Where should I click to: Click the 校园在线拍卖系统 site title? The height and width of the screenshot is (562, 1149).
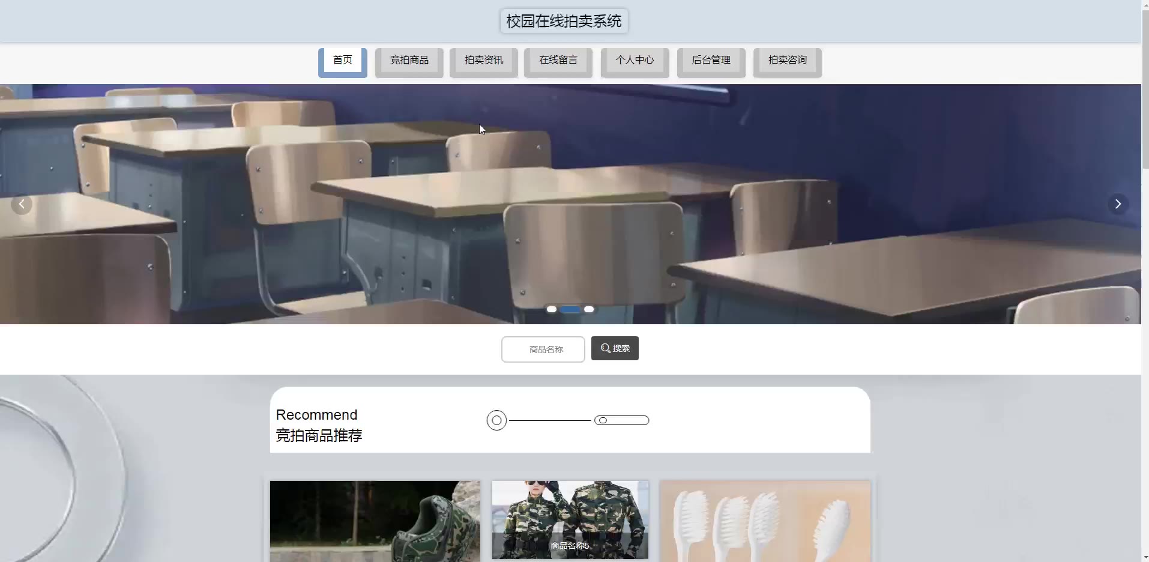(x=564, y=21)
